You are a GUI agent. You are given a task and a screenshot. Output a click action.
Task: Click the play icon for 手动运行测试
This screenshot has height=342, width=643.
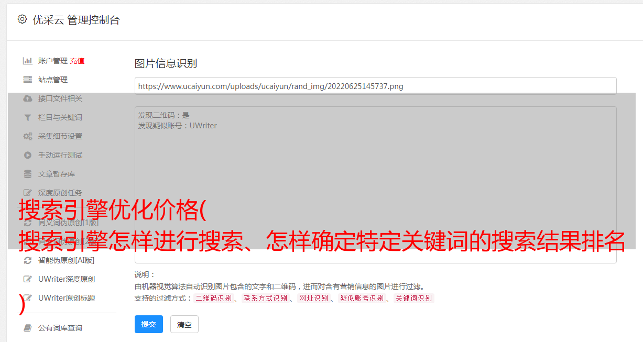pyautogui.click(x=28, y=155)
